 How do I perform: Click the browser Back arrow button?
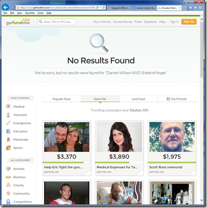(x=6, y=8)
